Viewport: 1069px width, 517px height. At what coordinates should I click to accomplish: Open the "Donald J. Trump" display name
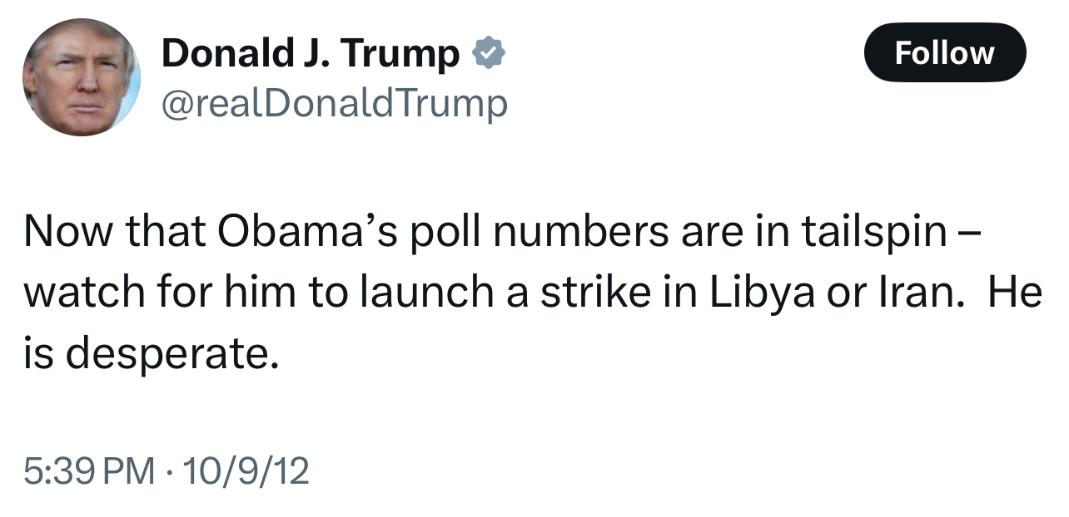(x=310, y=54)
